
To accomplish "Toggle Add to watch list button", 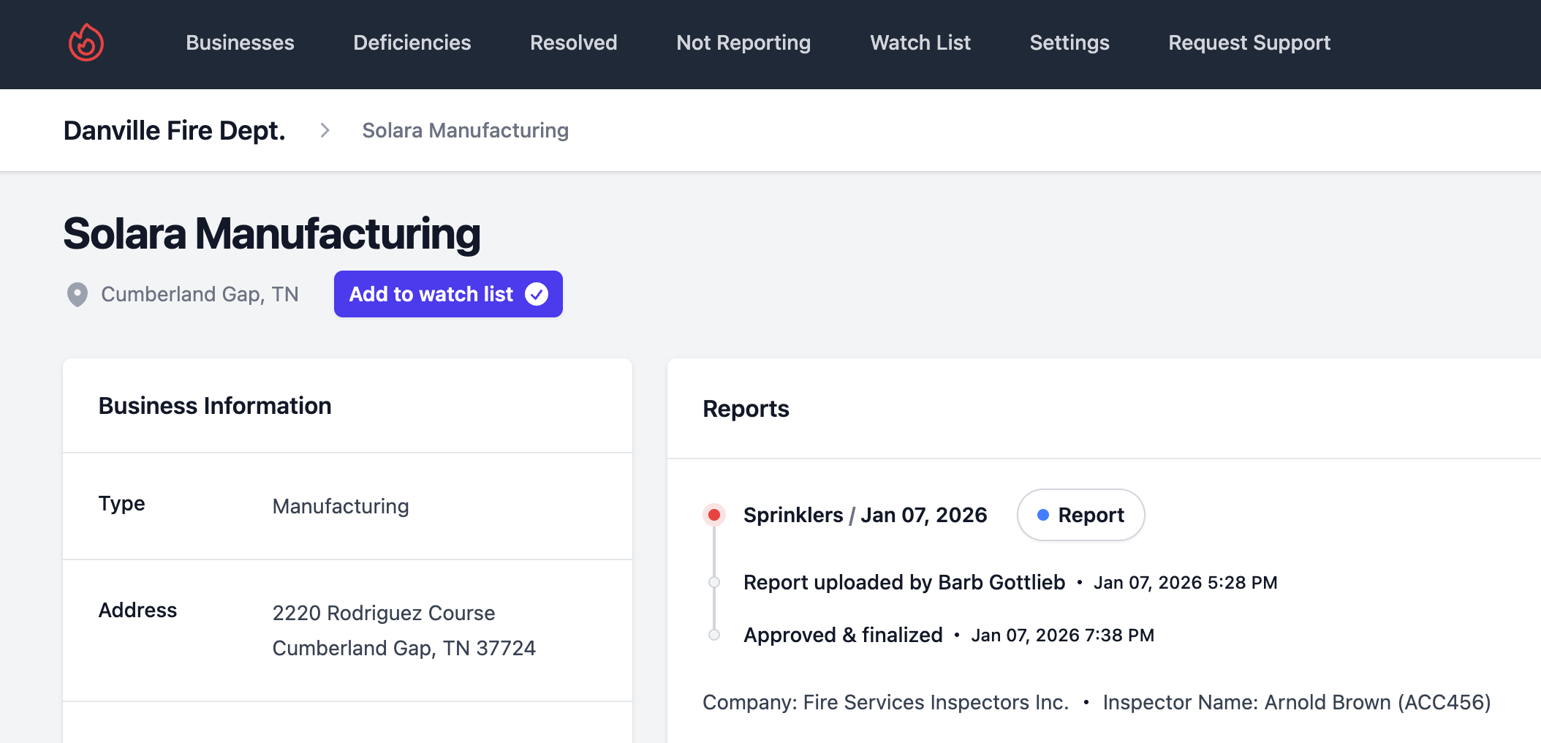I will pyautogui.click(x=447, y=294).
